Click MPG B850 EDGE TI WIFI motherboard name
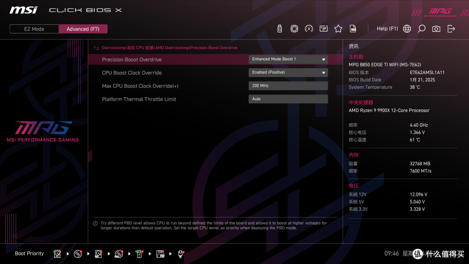Image resolution: width=469 pixels, height=264 pixels. click(385, 65)
